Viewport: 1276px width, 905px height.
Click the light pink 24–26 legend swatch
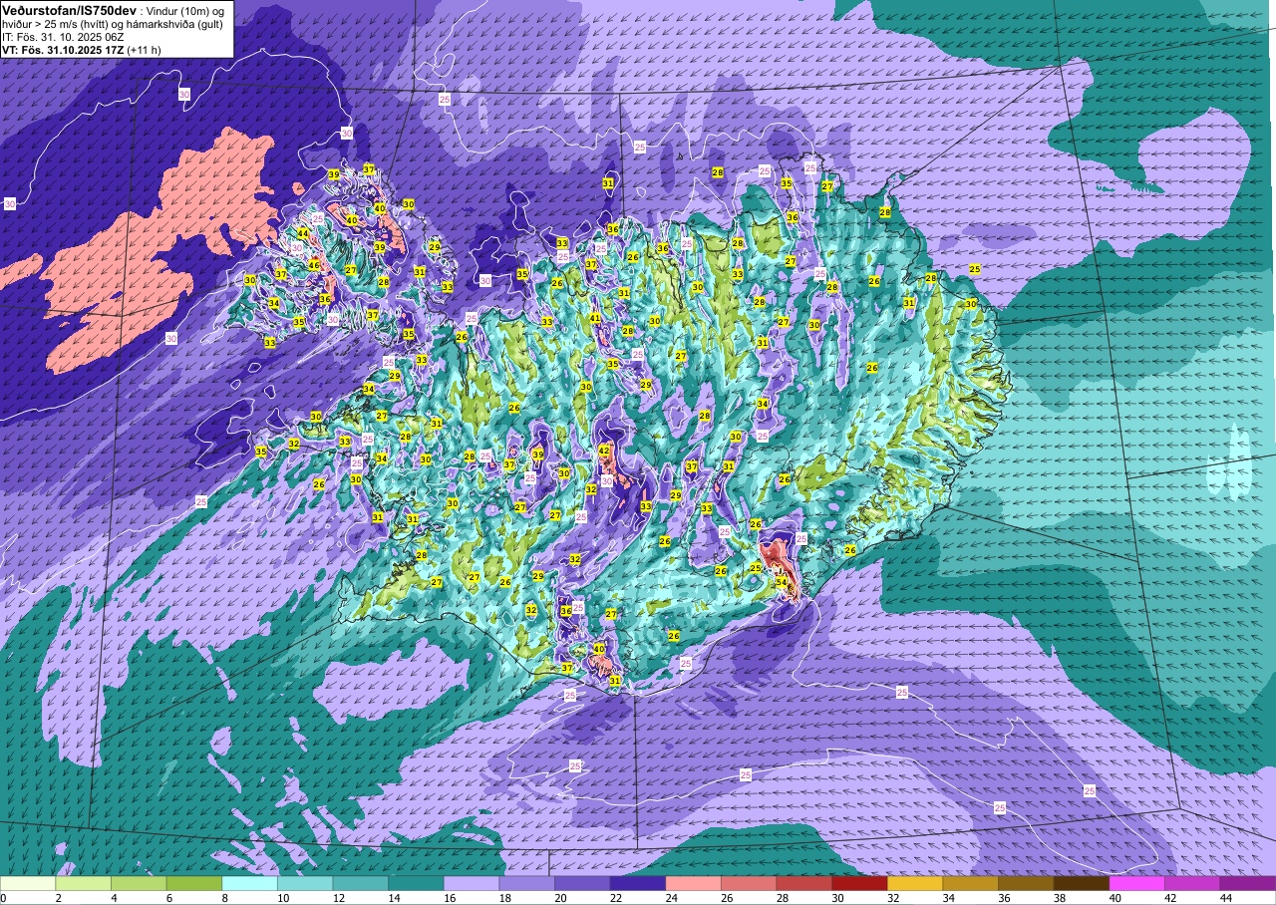pos(693,883)
